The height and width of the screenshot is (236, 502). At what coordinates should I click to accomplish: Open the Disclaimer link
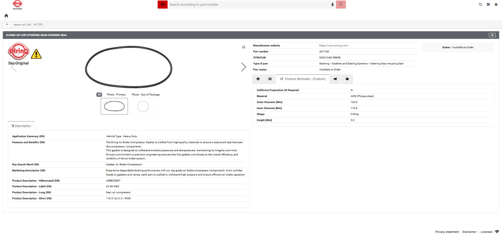[x=469, y=232]
